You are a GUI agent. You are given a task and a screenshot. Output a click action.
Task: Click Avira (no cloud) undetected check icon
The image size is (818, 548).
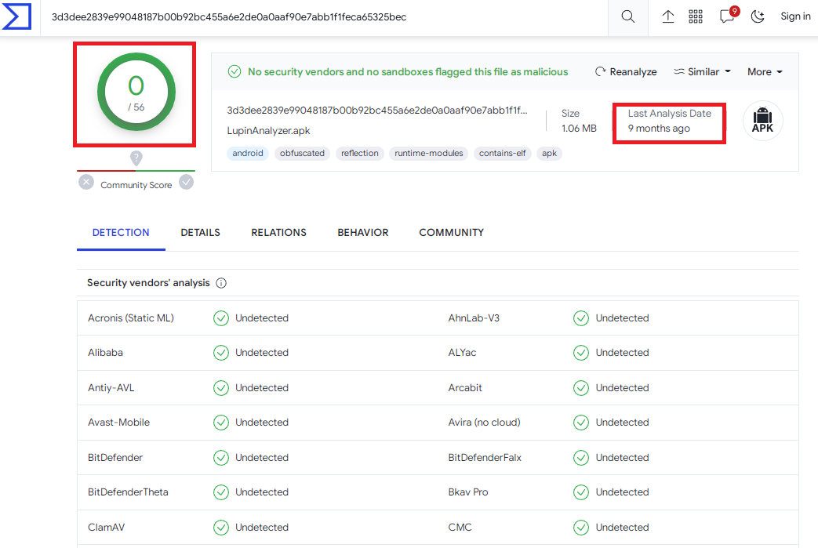(581, 423)
